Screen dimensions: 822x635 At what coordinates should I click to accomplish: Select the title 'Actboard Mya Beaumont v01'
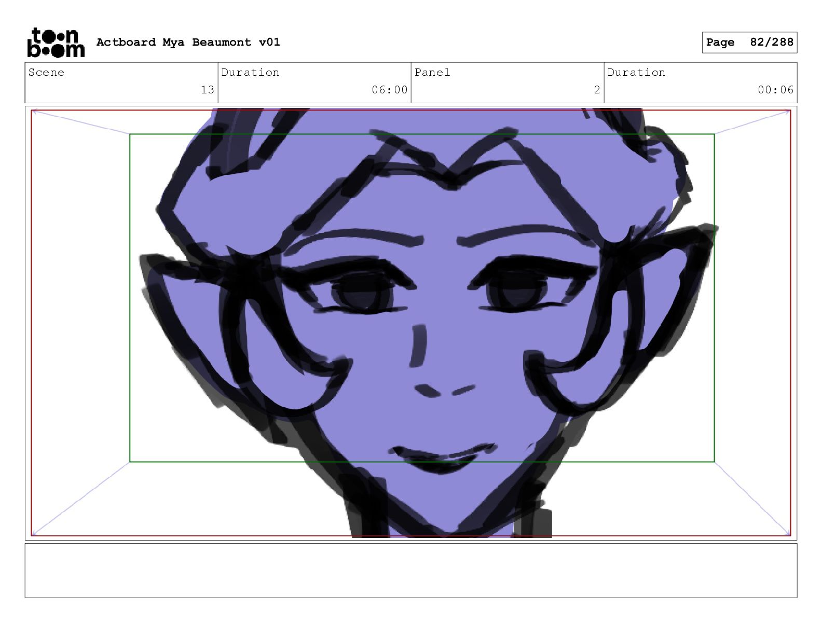pyautogui.click(x=188, y=42)
